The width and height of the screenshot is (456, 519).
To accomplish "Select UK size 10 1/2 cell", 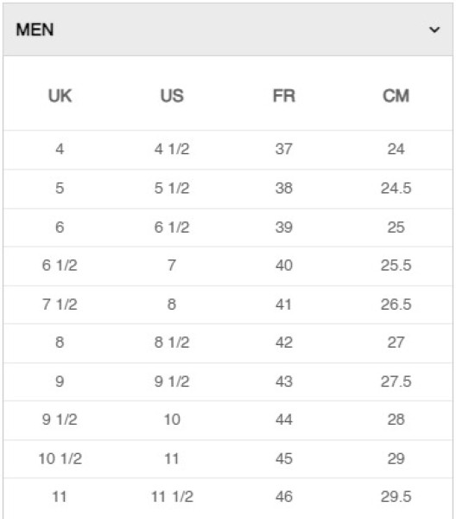I will pos(60,458).
